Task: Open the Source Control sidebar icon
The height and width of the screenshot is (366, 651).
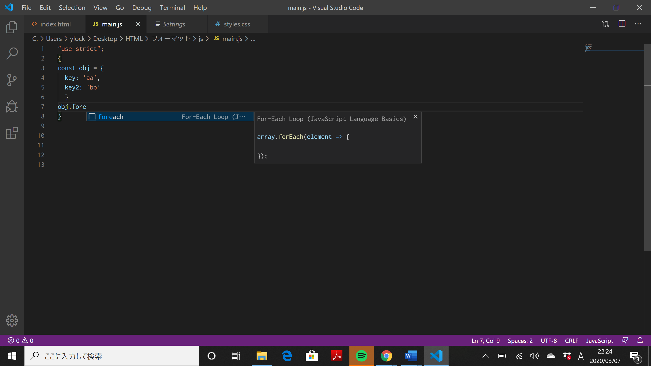Action: [x=11, y=80]
